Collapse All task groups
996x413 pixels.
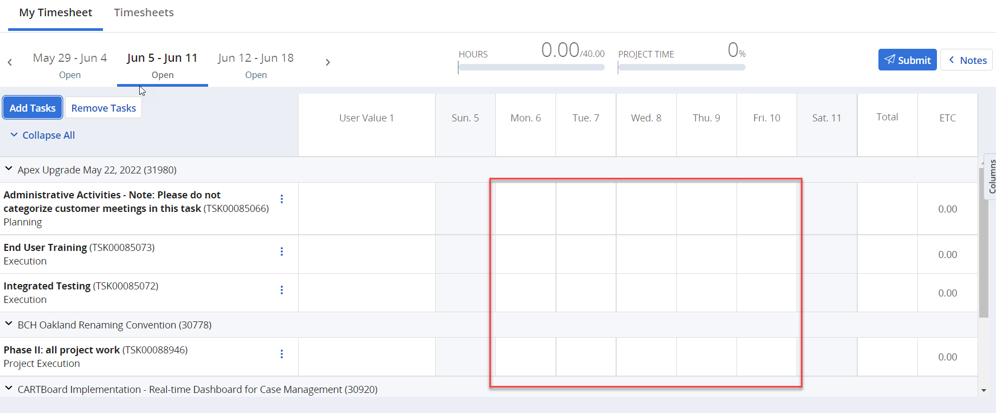click(x=43, y=135)
